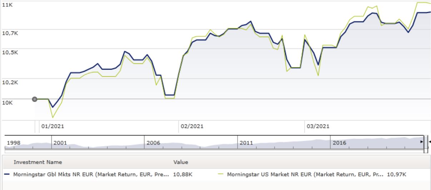
Task: Jump to 2016 in the navigator timeline
Action: [x=339, y=143]
